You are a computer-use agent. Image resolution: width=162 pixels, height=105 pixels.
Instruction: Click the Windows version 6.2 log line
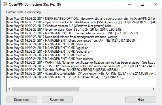[x=59, y=26]
